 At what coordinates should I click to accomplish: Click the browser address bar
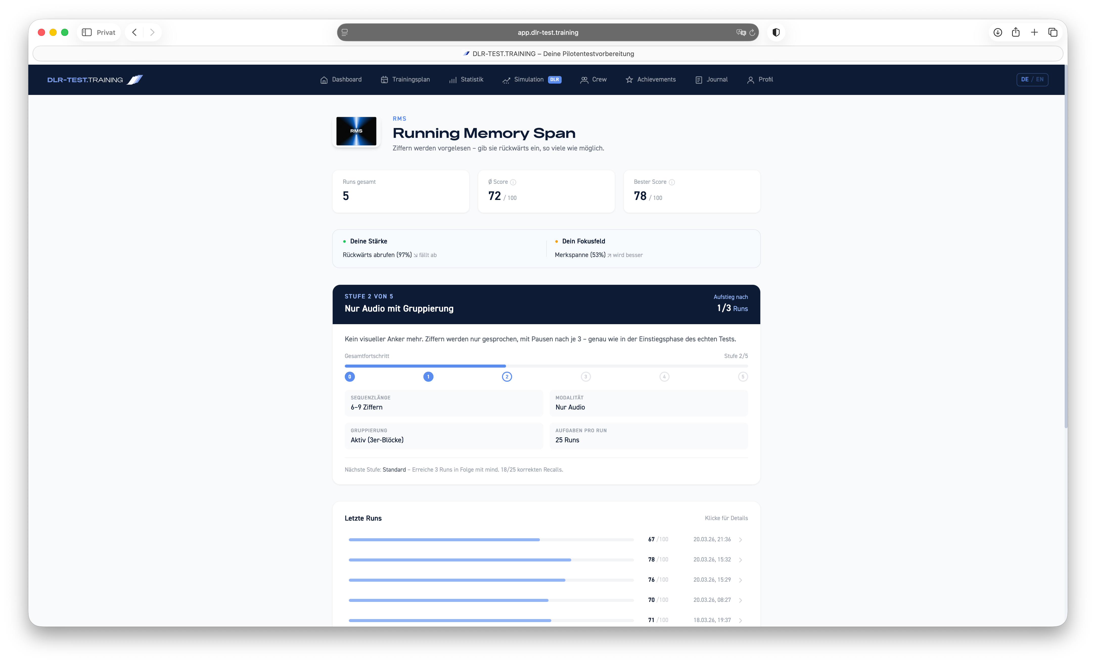(x=547, y=32)
